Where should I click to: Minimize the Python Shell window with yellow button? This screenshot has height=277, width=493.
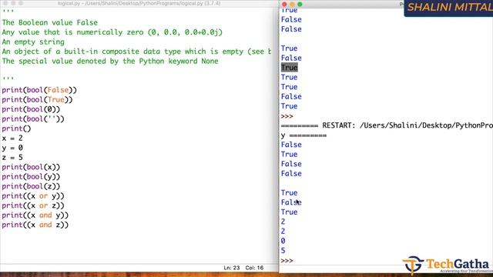click(292, 4)
